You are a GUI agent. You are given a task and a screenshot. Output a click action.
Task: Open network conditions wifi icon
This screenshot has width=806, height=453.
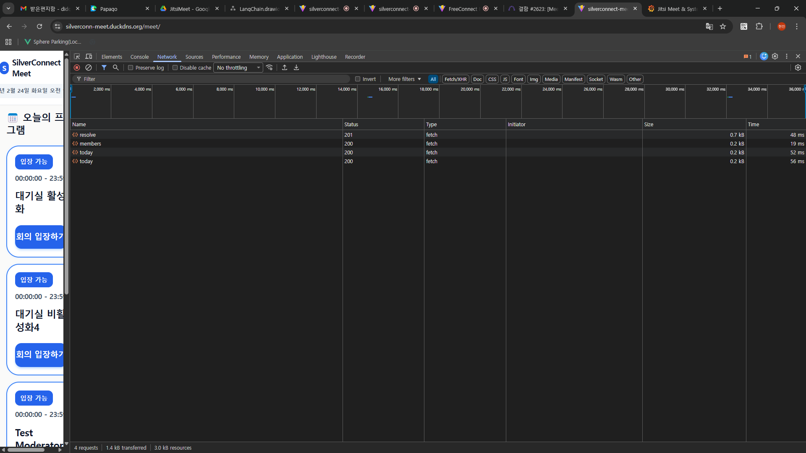pos(270,68)
